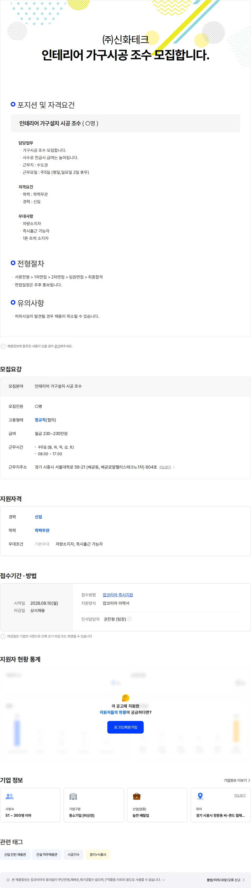Click the 정규직 employment type text
The width and height of the screenshot is (251, 888).
[x=40, y=420]
